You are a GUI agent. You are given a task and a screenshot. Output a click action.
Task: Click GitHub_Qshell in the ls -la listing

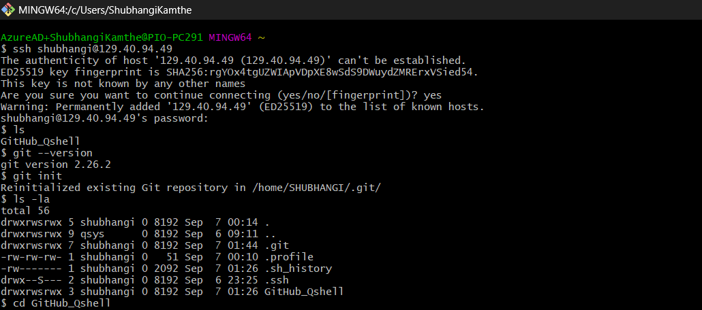click(x=303, y=292)
